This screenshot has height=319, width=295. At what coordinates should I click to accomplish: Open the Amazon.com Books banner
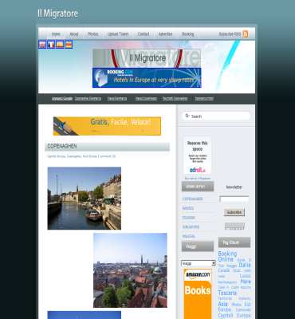(198, 293)
